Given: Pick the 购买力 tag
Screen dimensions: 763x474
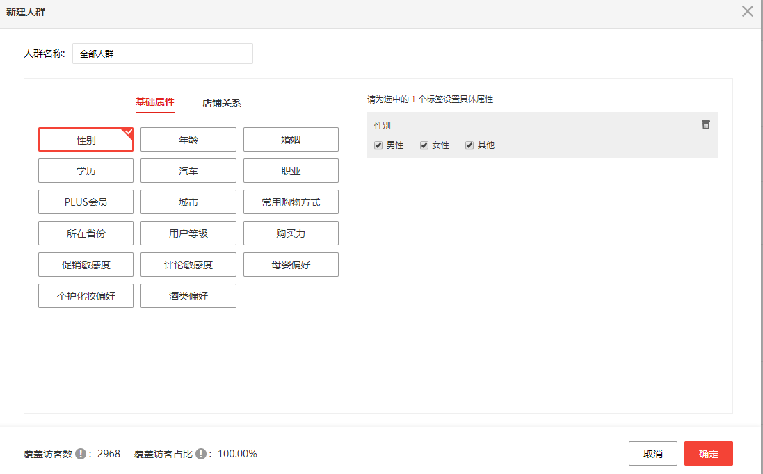Looking at the screenshot, I should tap(291, 234).
